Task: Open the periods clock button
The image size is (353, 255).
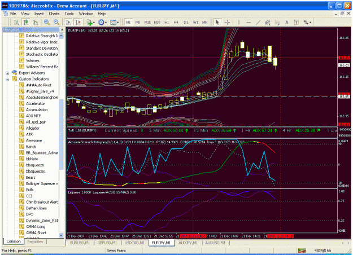Action: 101,22
